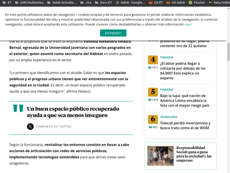Click the X (Twitter) share icon

coord(30,126)
